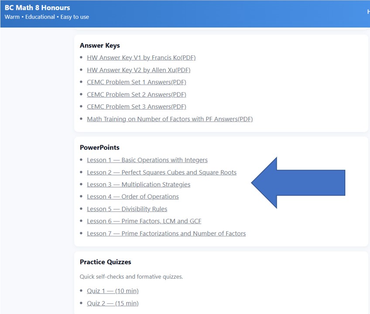Open Lesson 5 Divisibility Rules PowerPoint

coord(127,209)
